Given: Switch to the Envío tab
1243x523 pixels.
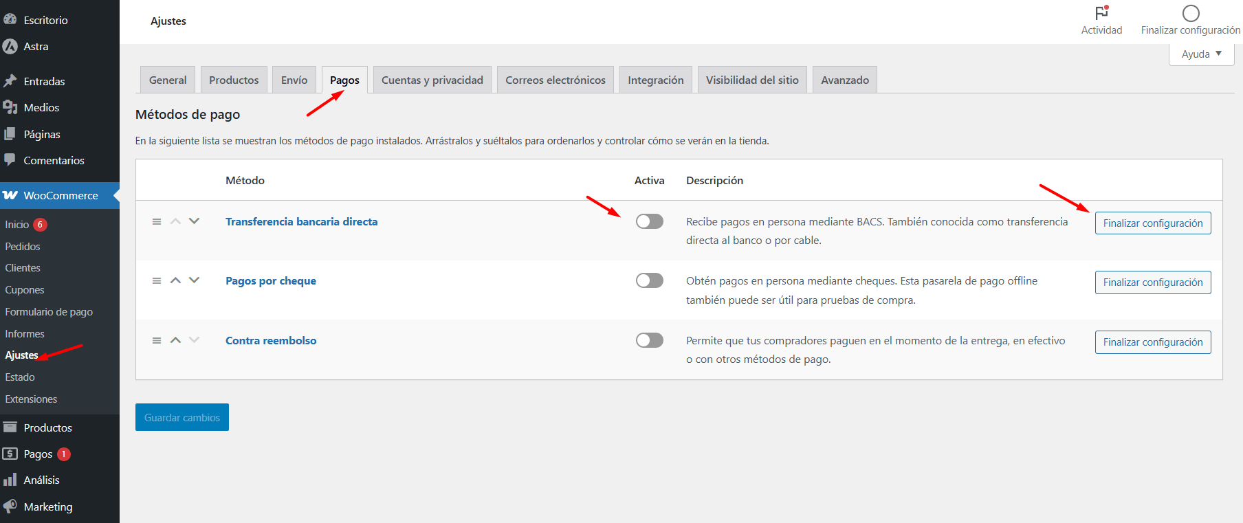Looking at the screenshot, I should pyautogui.click(x=294, y=80).
